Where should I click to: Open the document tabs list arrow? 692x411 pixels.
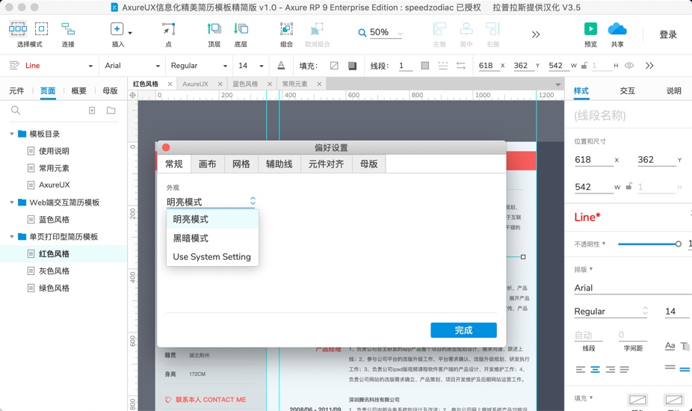(557, 84)
